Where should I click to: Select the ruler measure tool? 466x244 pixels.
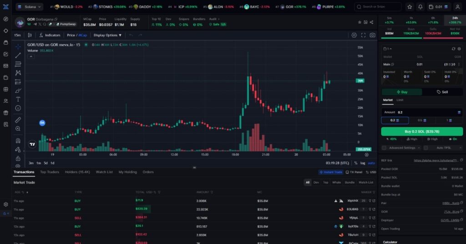18,120
